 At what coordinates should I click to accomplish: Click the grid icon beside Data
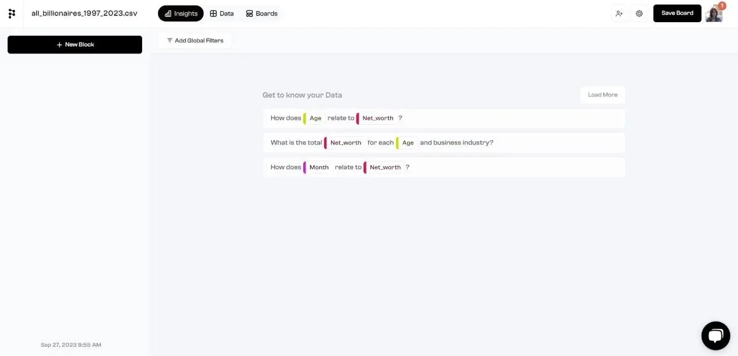tap(212, 13)
